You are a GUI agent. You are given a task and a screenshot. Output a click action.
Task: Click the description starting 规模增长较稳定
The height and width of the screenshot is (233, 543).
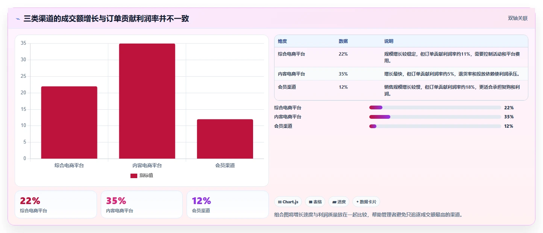pyautogui.click(x=452, y=57)
